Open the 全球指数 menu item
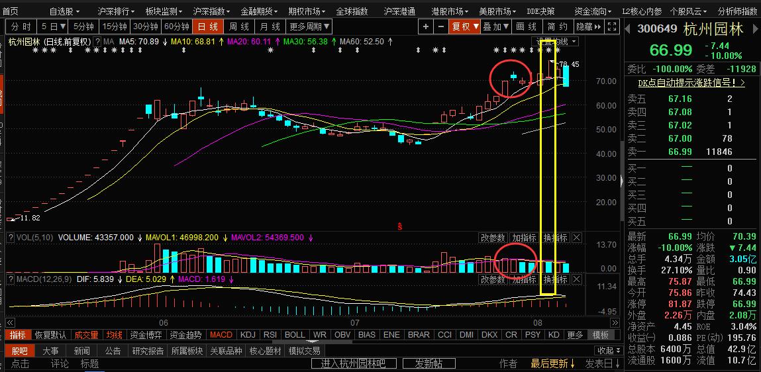This screenshot has width=761, height=372. (x=352, y=11)
